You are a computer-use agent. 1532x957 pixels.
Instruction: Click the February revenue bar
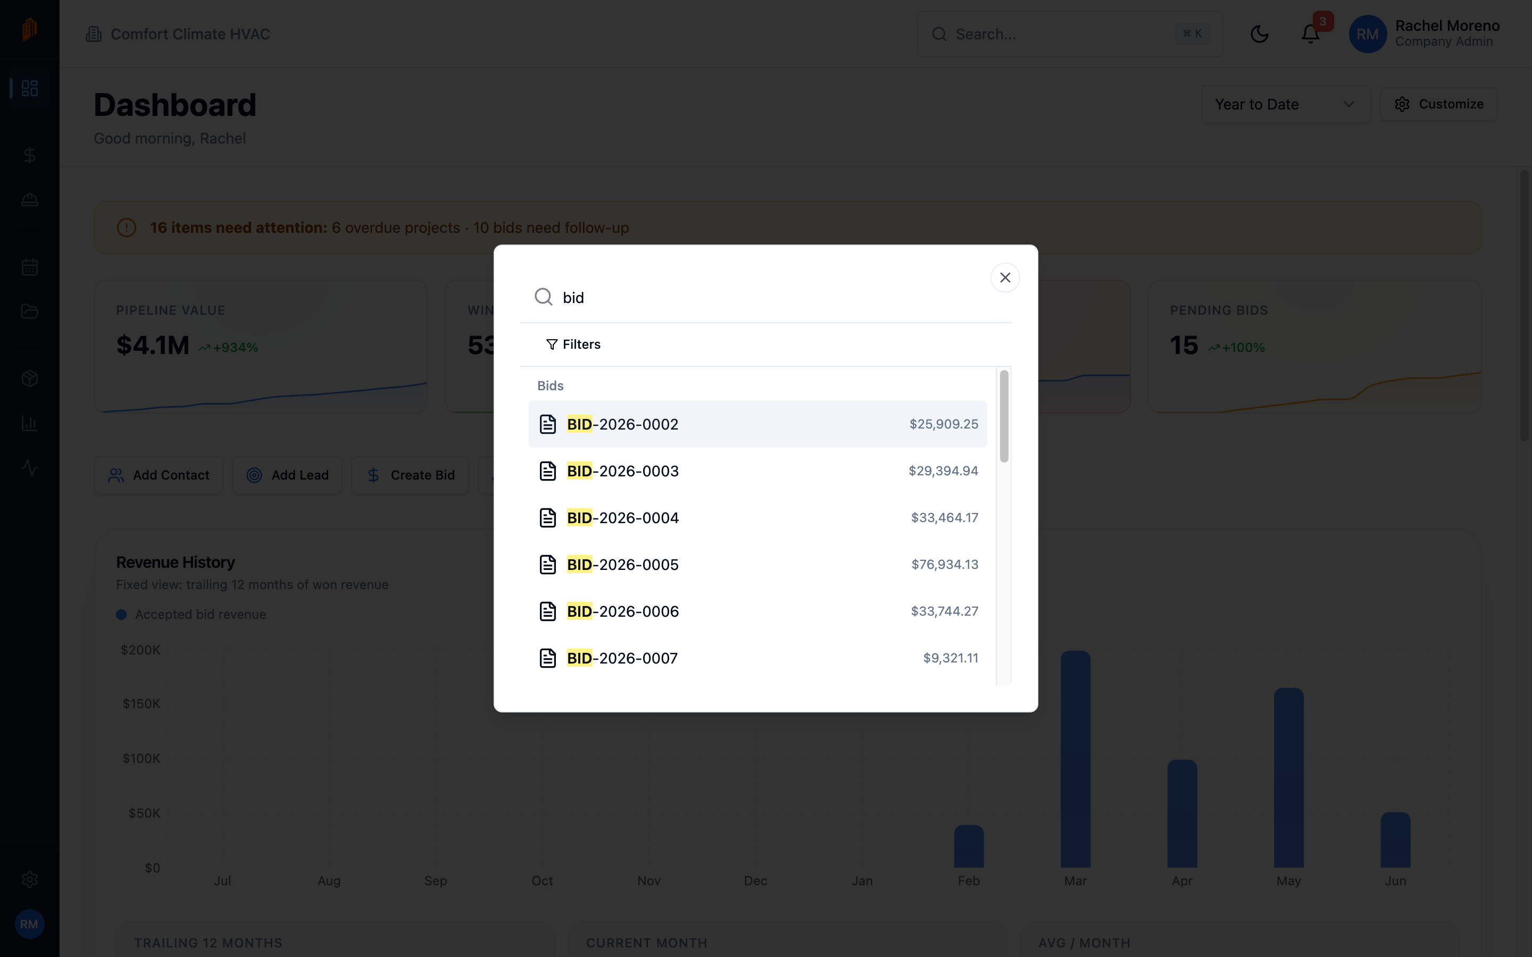click(x=969, y=846)
